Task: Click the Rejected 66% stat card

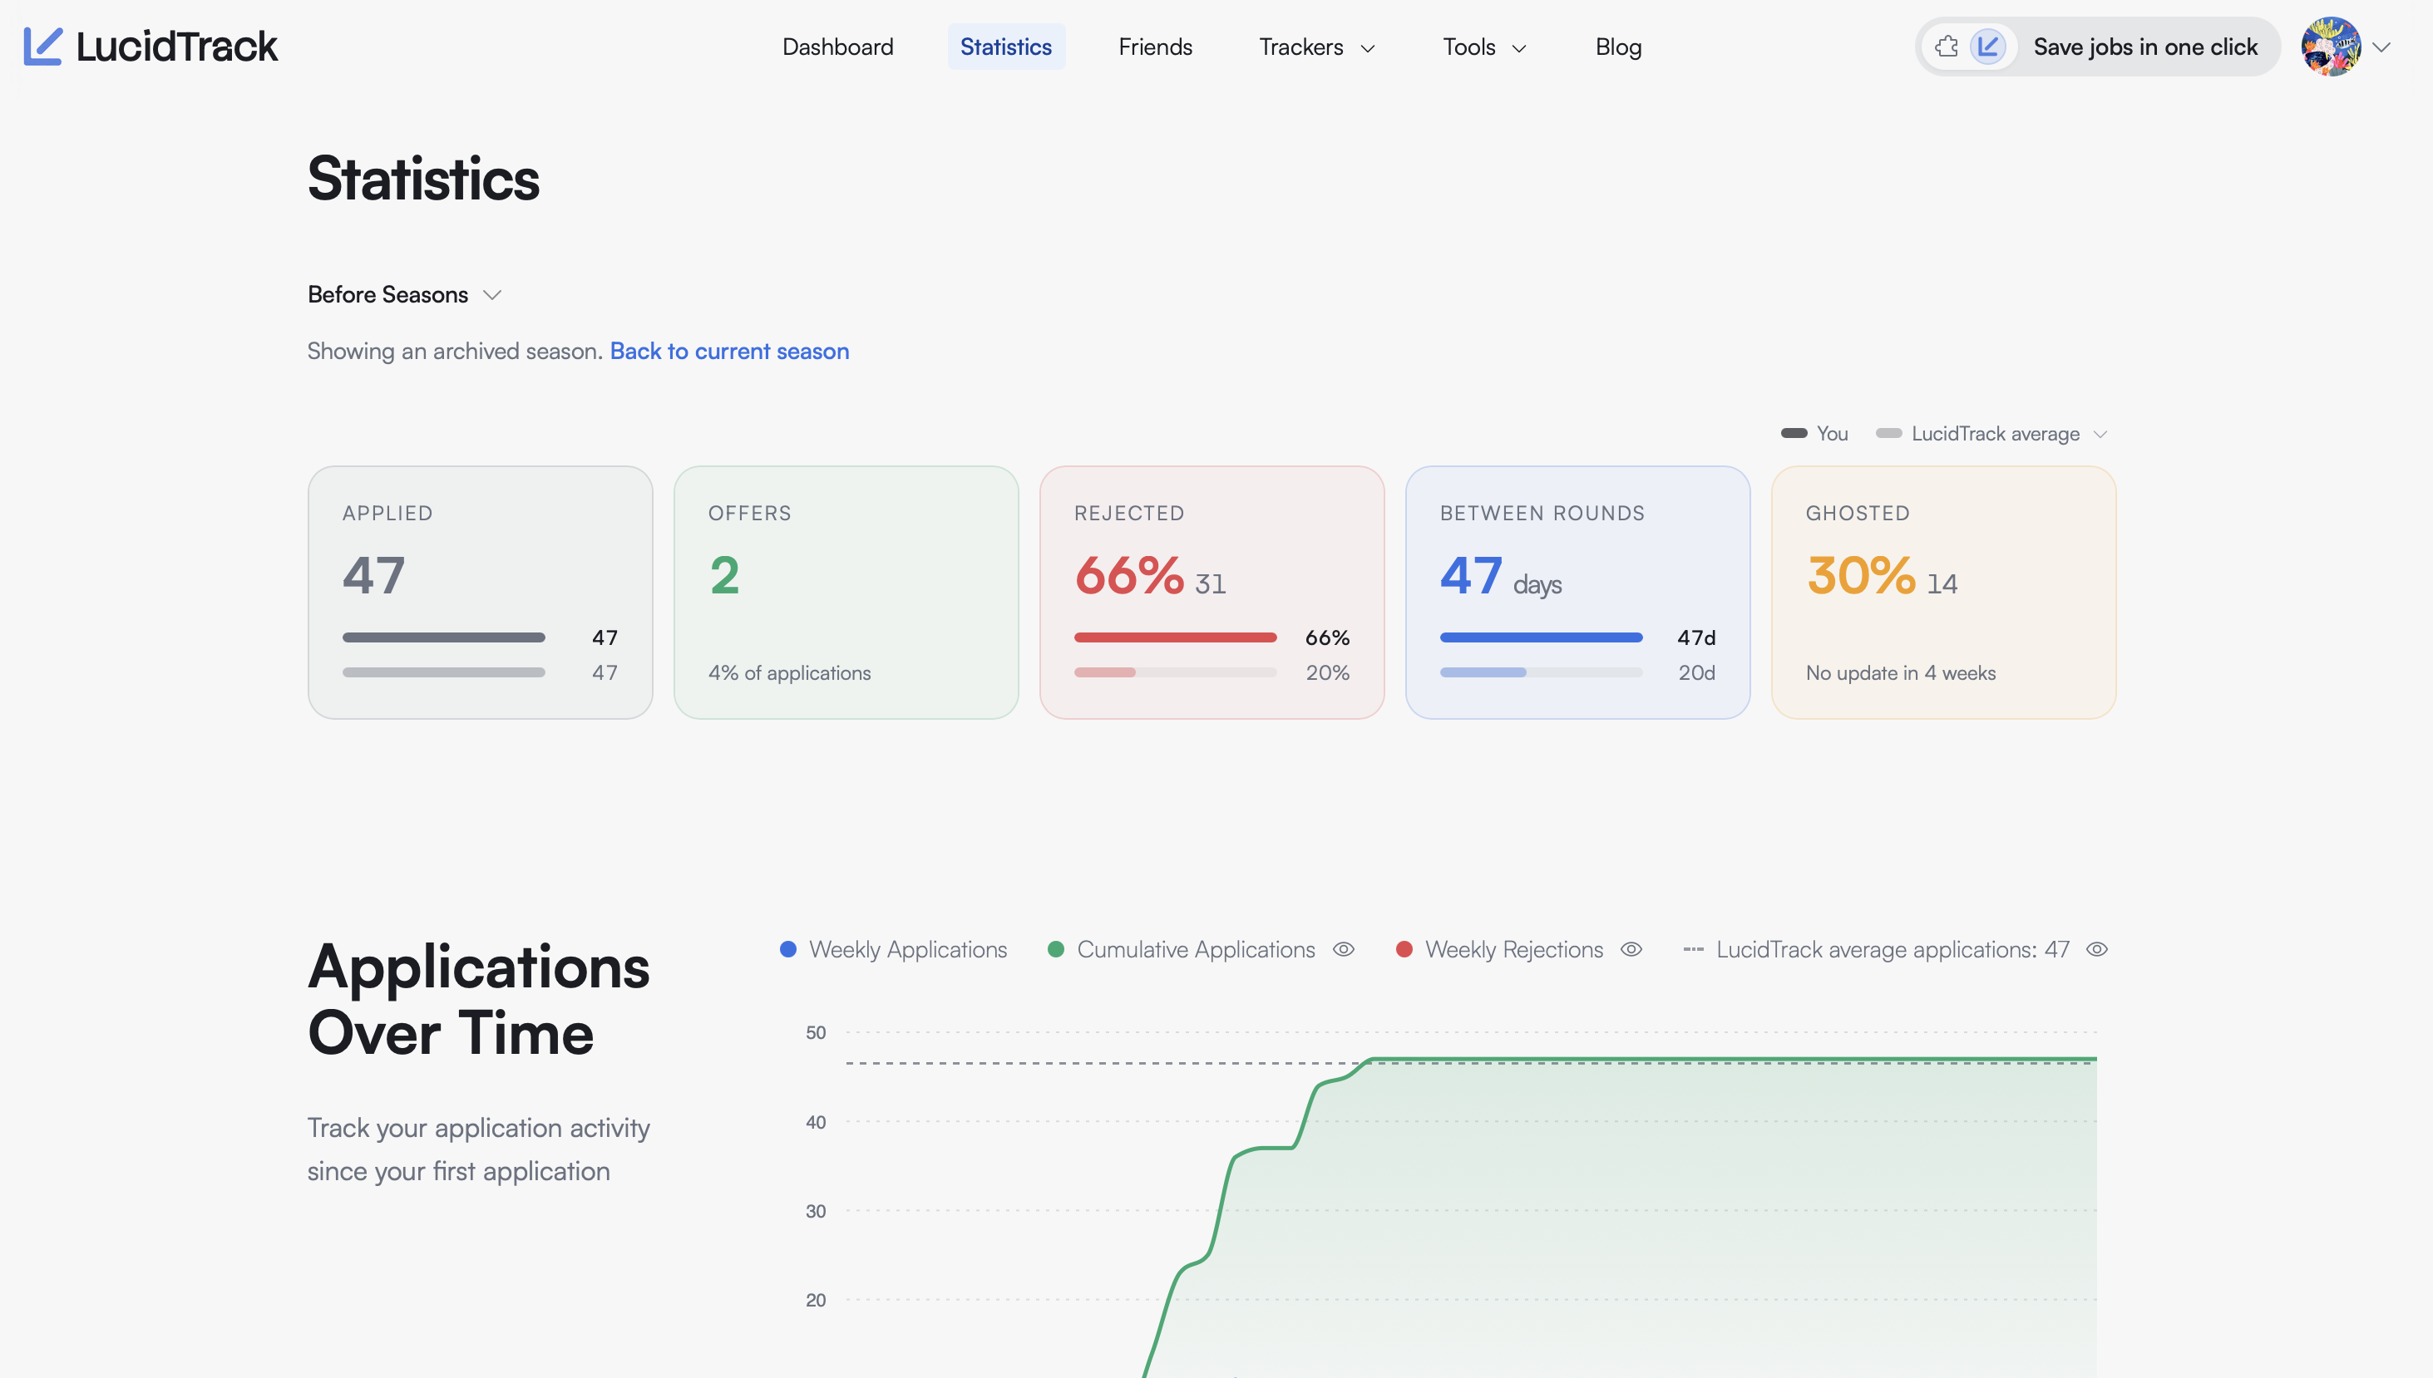Action: click(x=1212, y=593)
